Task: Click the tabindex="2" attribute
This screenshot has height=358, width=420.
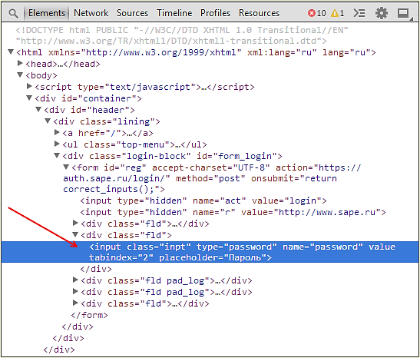Action: 121,257
